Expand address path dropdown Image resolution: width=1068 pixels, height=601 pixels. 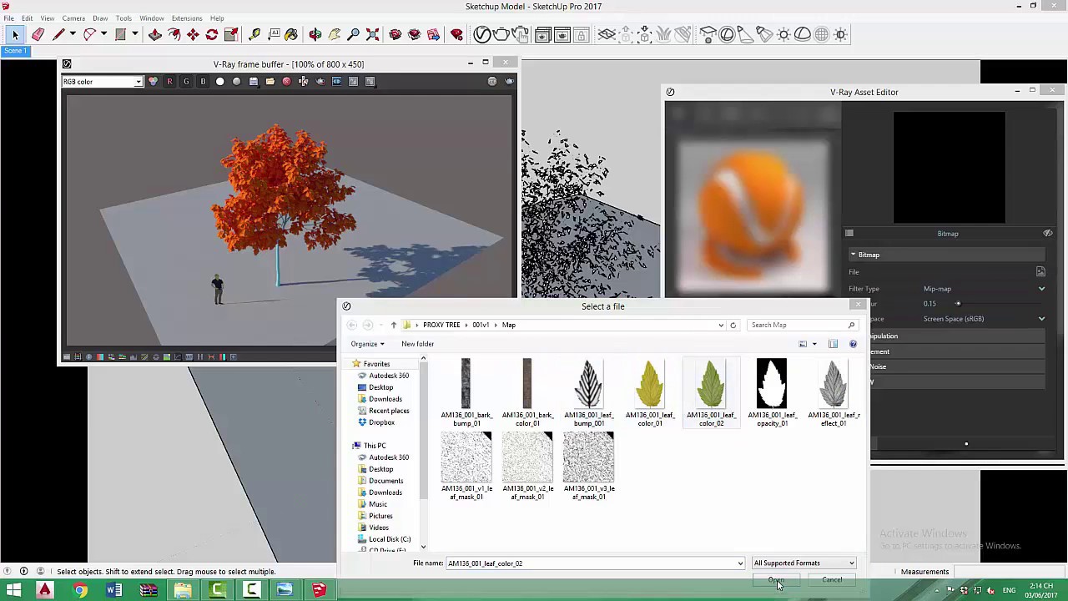click(x=721, y=325)
